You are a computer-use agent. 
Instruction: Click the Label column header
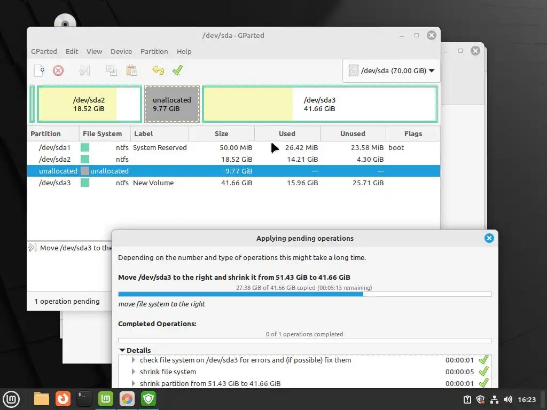(x=160, y=134)
